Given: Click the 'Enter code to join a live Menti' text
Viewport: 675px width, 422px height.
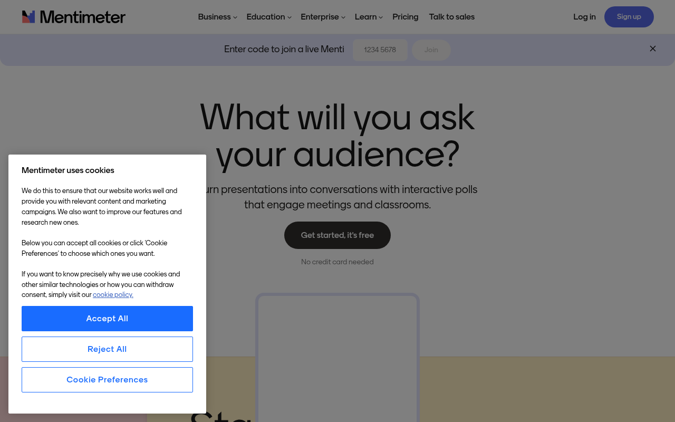Looking at the screenshot, I should [x=284, y=50].
